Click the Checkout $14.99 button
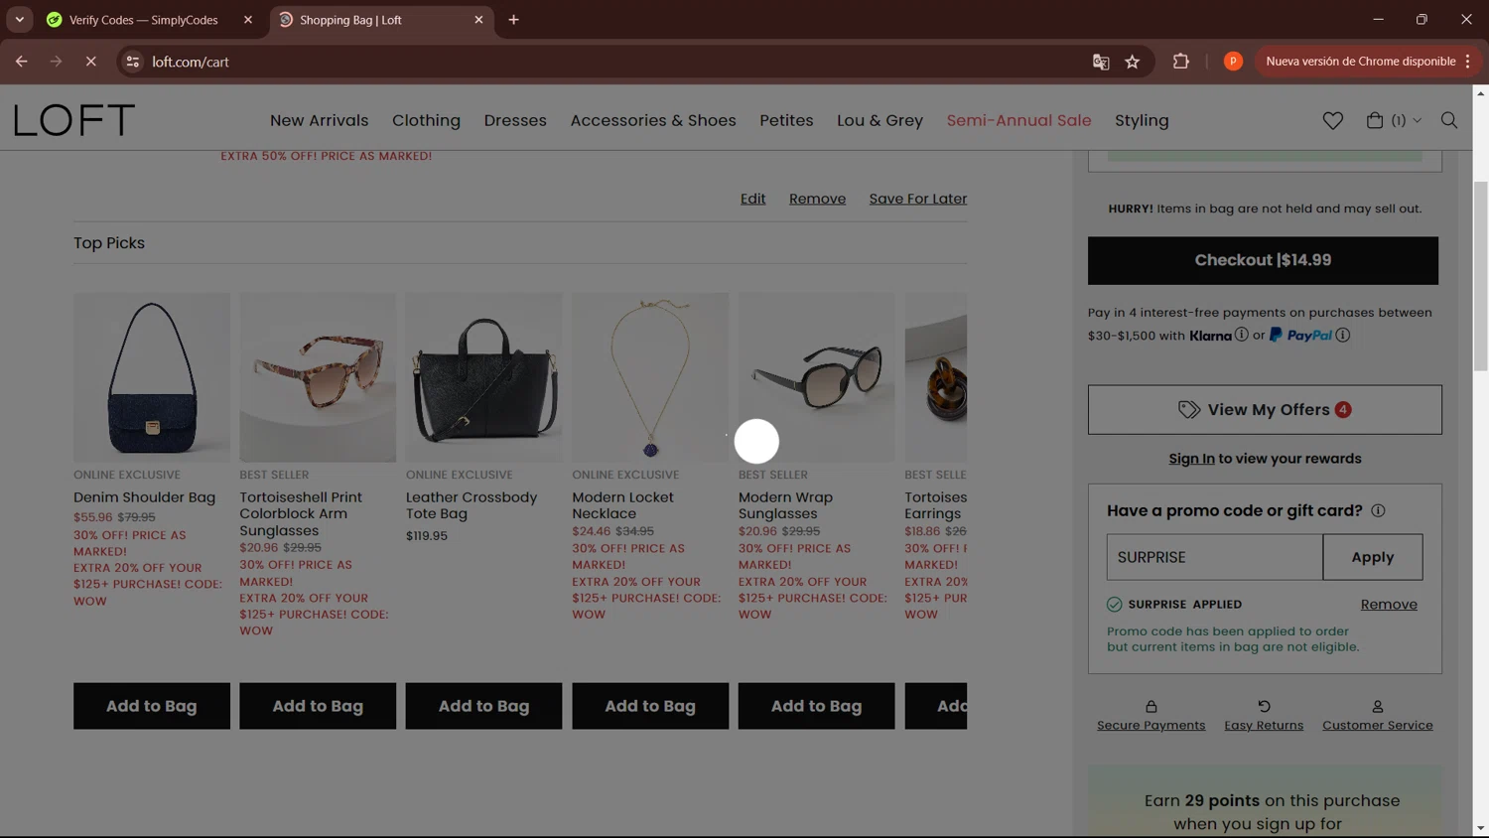The image size is (1489, 838). point(1263,260)
